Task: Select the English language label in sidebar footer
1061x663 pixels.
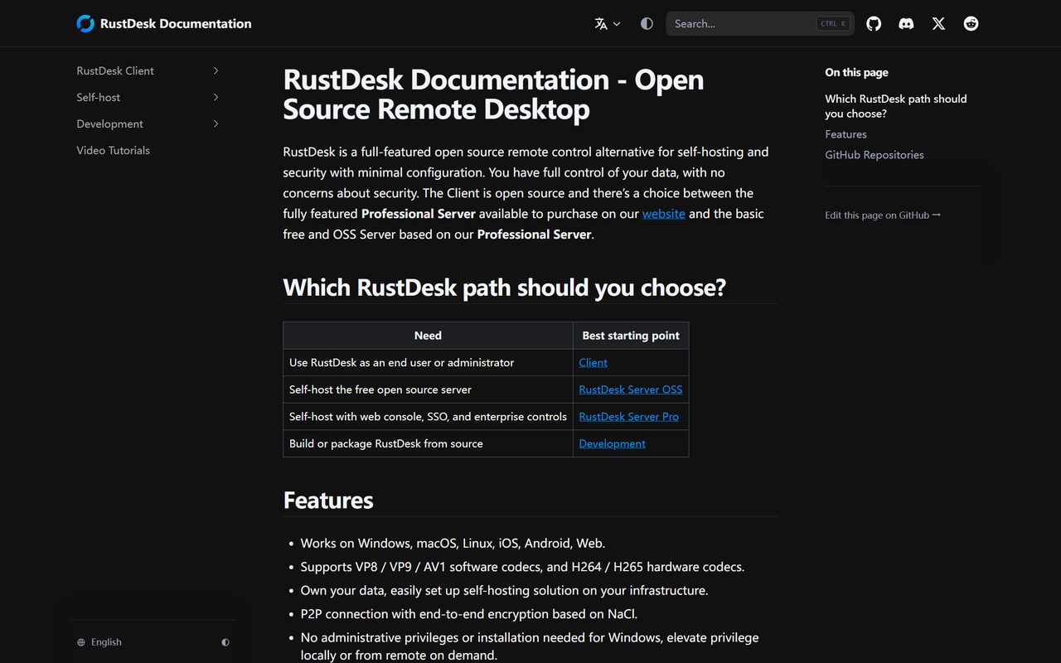Action: (x=106, y=642)
